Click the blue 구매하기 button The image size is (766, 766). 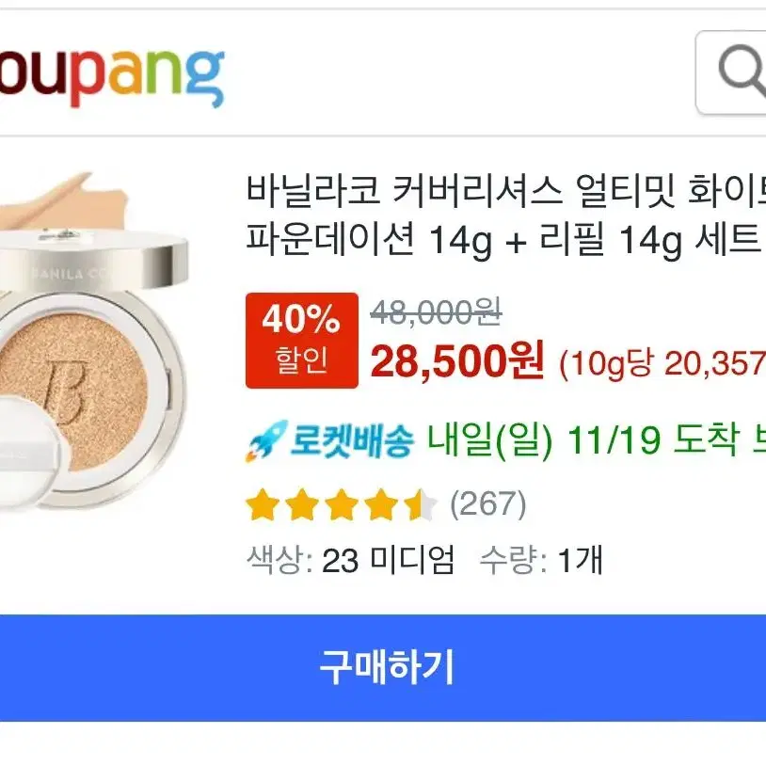pos(383,668)
